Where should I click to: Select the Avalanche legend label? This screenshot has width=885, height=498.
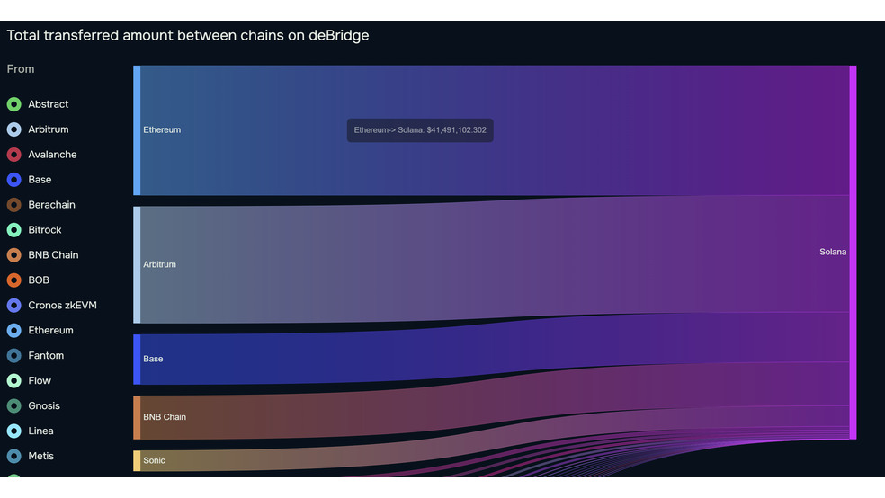click(52, 155)
